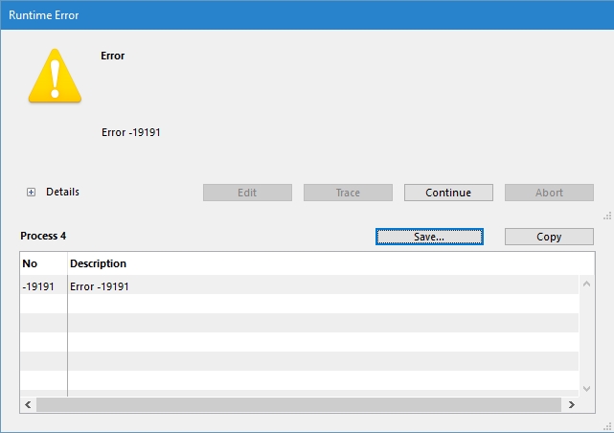
Task: Select the Error -19191 description in the list
Action: [100, 285]
